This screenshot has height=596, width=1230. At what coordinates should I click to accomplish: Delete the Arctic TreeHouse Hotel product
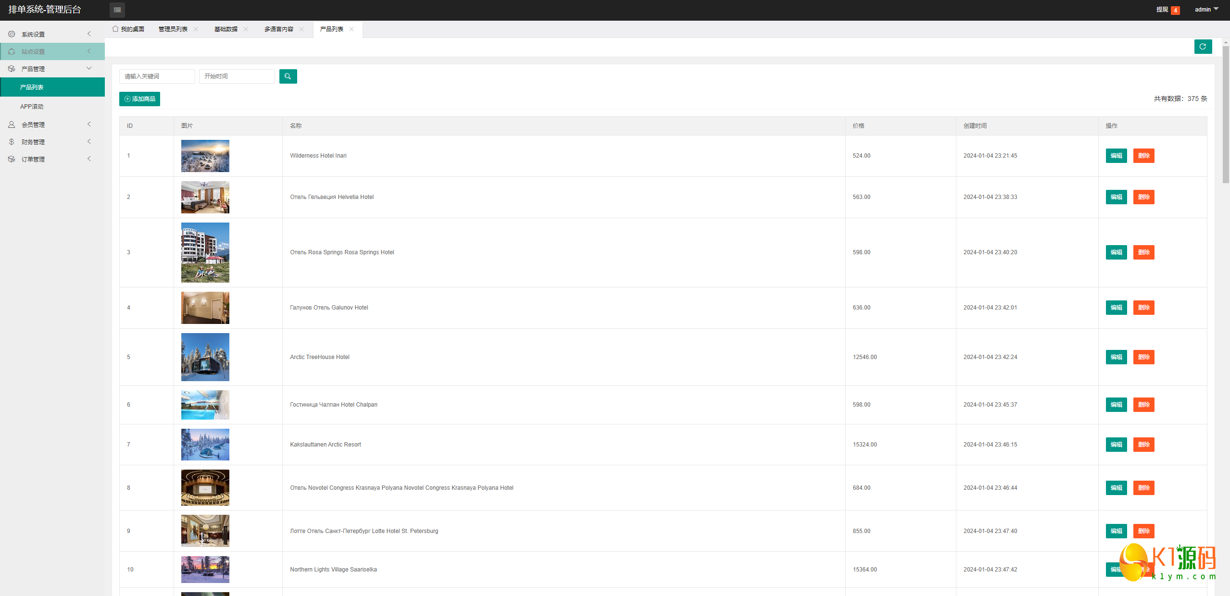click(1143, 357)
